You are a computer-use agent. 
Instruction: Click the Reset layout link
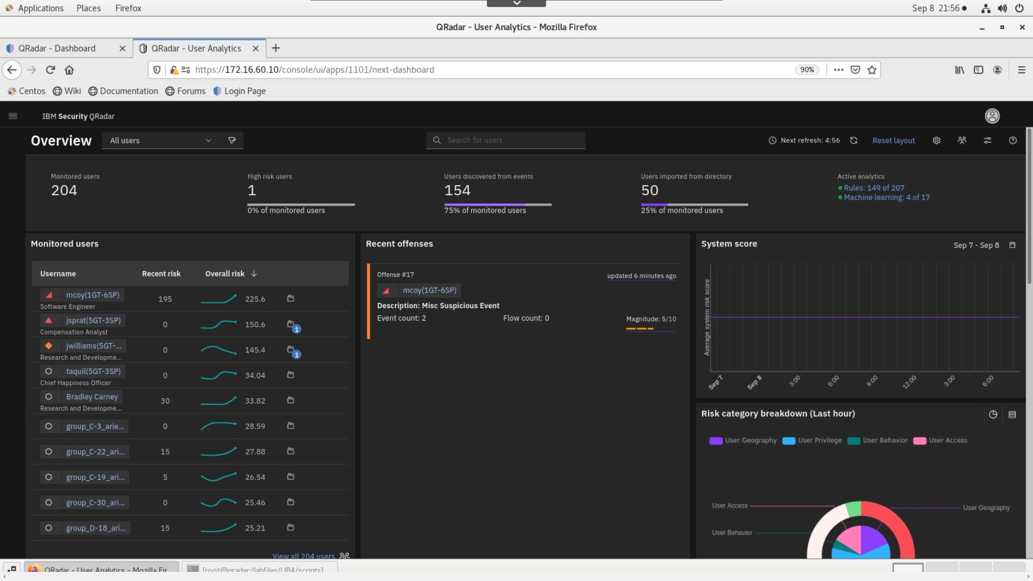point(893,140)
